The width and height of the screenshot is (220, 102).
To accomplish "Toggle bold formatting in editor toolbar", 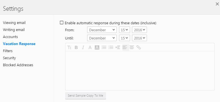I will (x=76, y=48).
